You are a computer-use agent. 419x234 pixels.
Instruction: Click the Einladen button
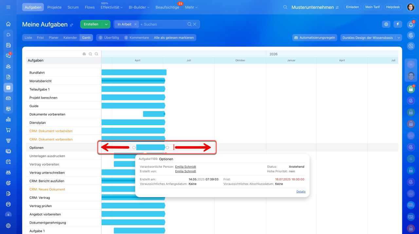coord(352,7)
